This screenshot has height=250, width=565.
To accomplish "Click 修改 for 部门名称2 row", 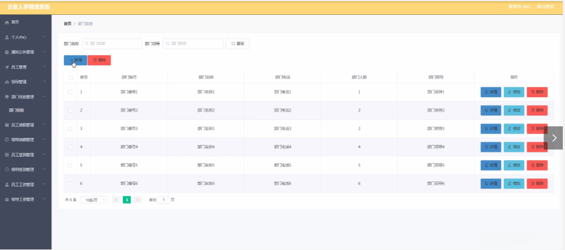I will point(514,110).
